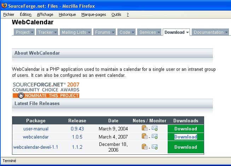Download the webcalendar-devel-1.1 package

[x=186, y=147]
